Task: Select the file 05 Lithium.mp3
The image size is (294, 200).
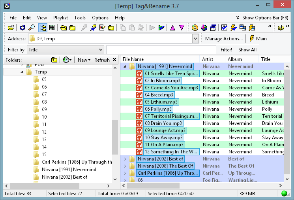Action: (x=161, y=102)
